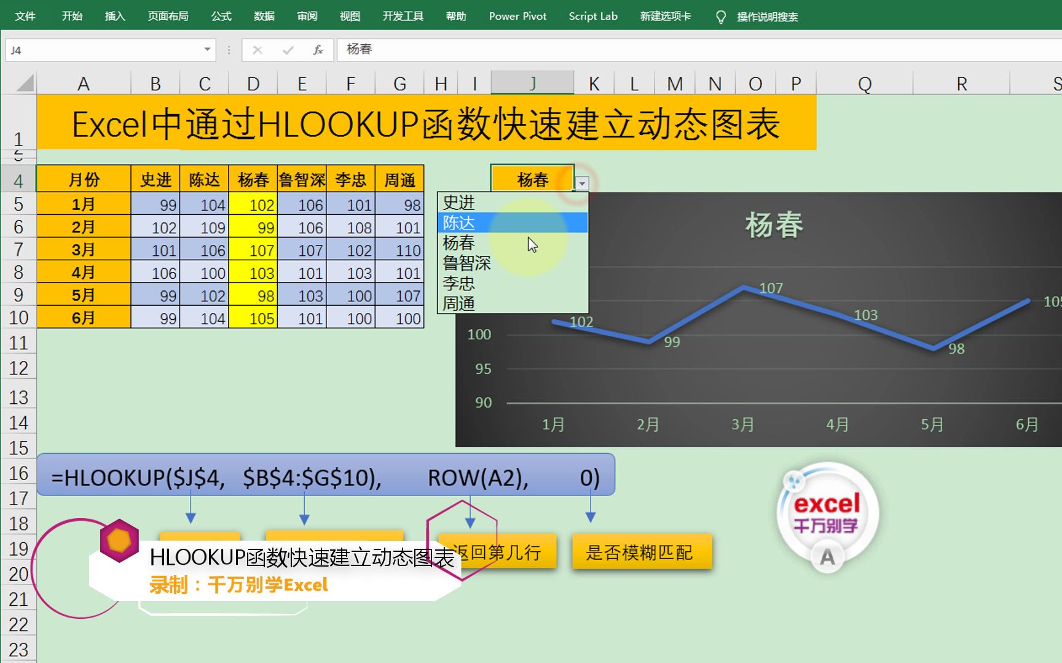Image resolution: width=1062 pixels, height=663 pixels.
Task: Click the lightbulb search icon in the ribbon
Action: point(720,17)
